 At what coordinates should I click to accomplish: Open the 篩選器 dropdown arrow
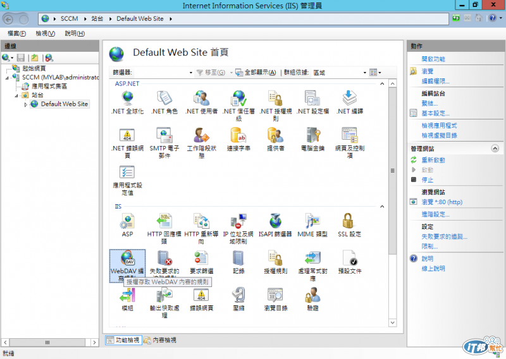click(191, 73)
